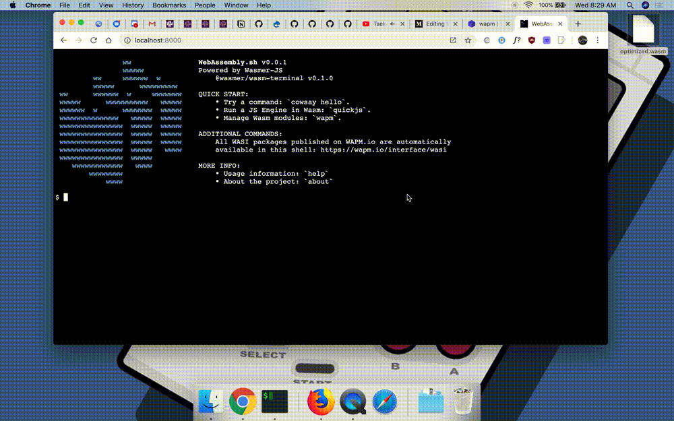Launch Firefox from the Dock
Image resolution: width=674 pixels, height=421 pixels.
tap(321, 401)
